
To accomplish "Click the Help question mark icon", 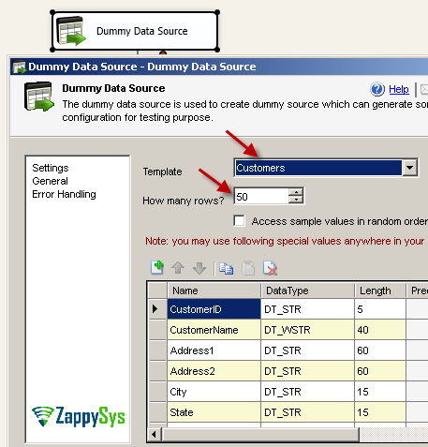I will coord(377,89).
